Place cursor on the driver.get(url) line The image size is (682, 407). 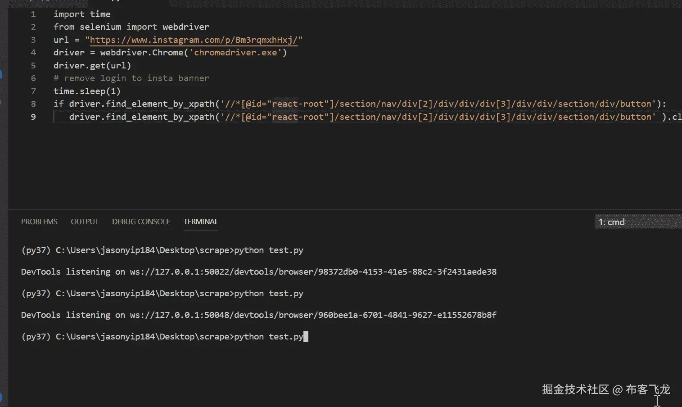pos(92,66)
